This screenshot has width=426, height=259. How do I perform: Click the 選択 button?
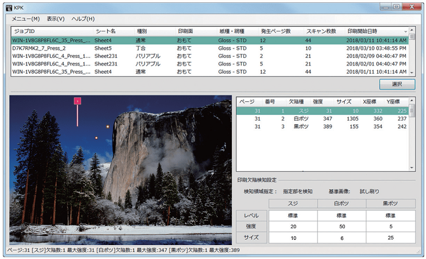click(397, 84)
